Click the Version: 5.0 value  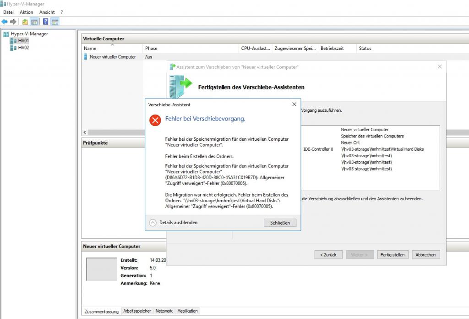tap(153, 268)
